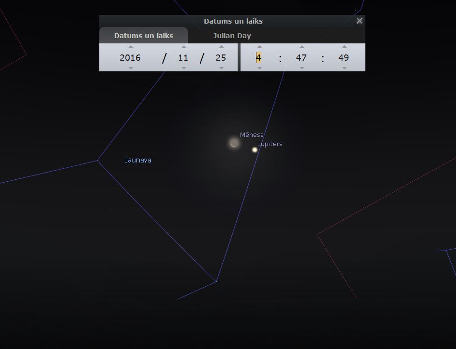Click the dialog title bar Datums un laiks
This screenshot has width=456, height=349.
(233, 21)
